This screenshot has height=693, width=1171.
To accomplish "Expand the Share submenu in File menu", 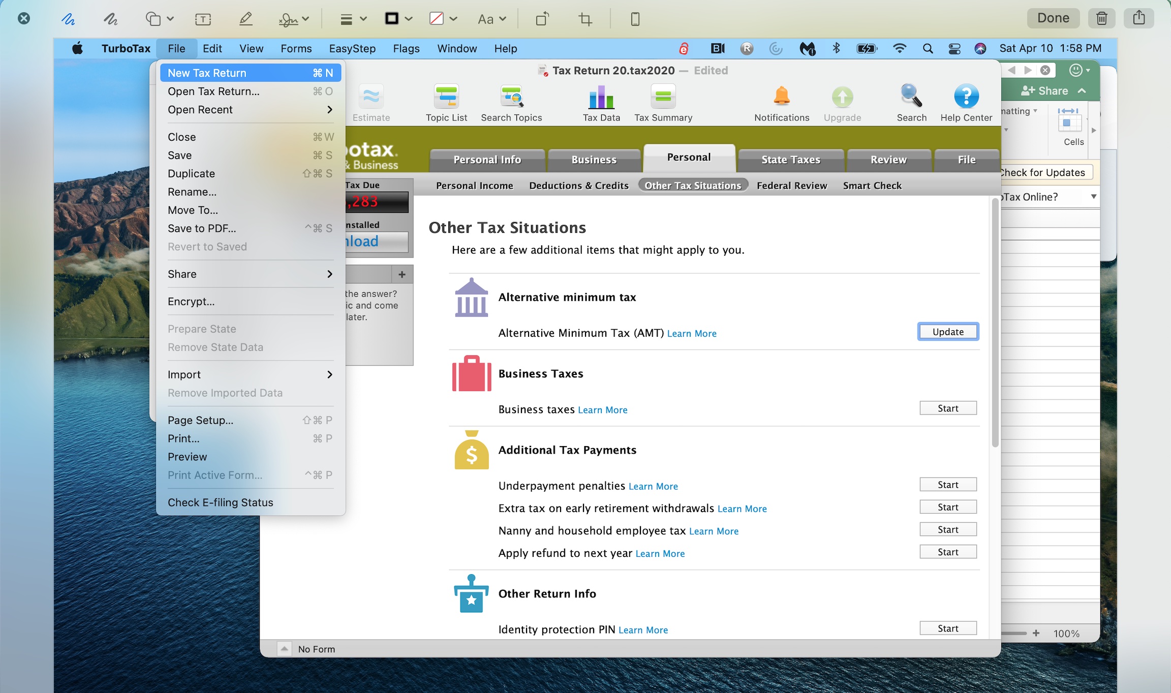I will point(251,274).
